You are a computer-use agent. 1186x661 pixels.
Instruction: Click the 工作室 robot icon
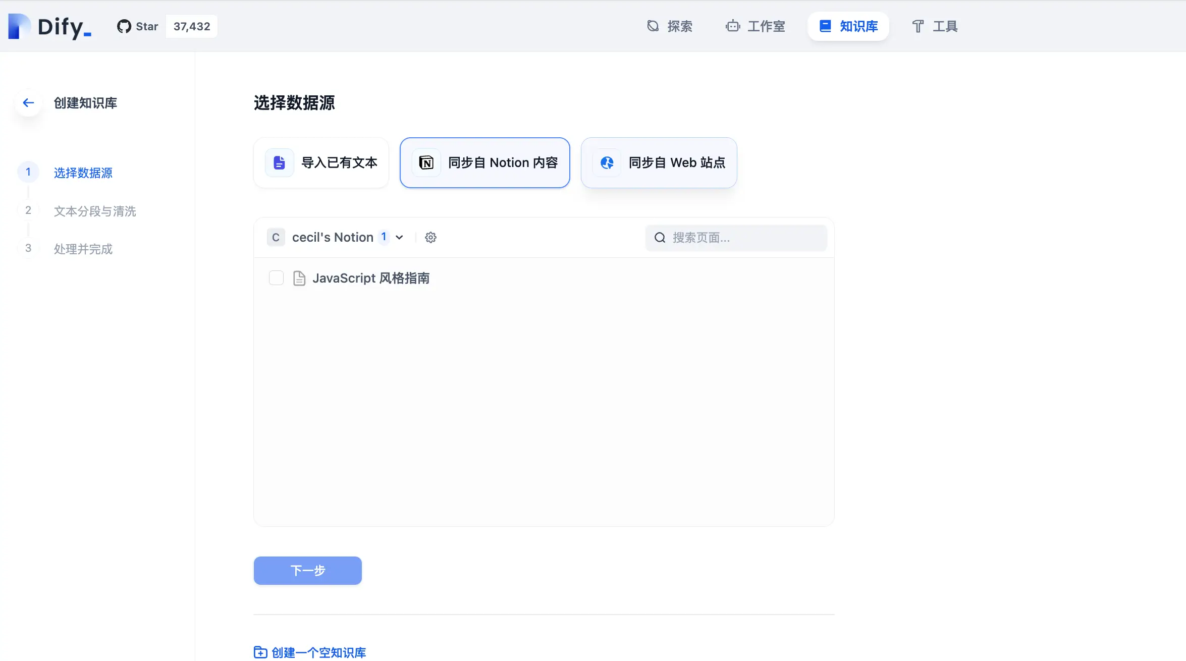click(732, 26)
